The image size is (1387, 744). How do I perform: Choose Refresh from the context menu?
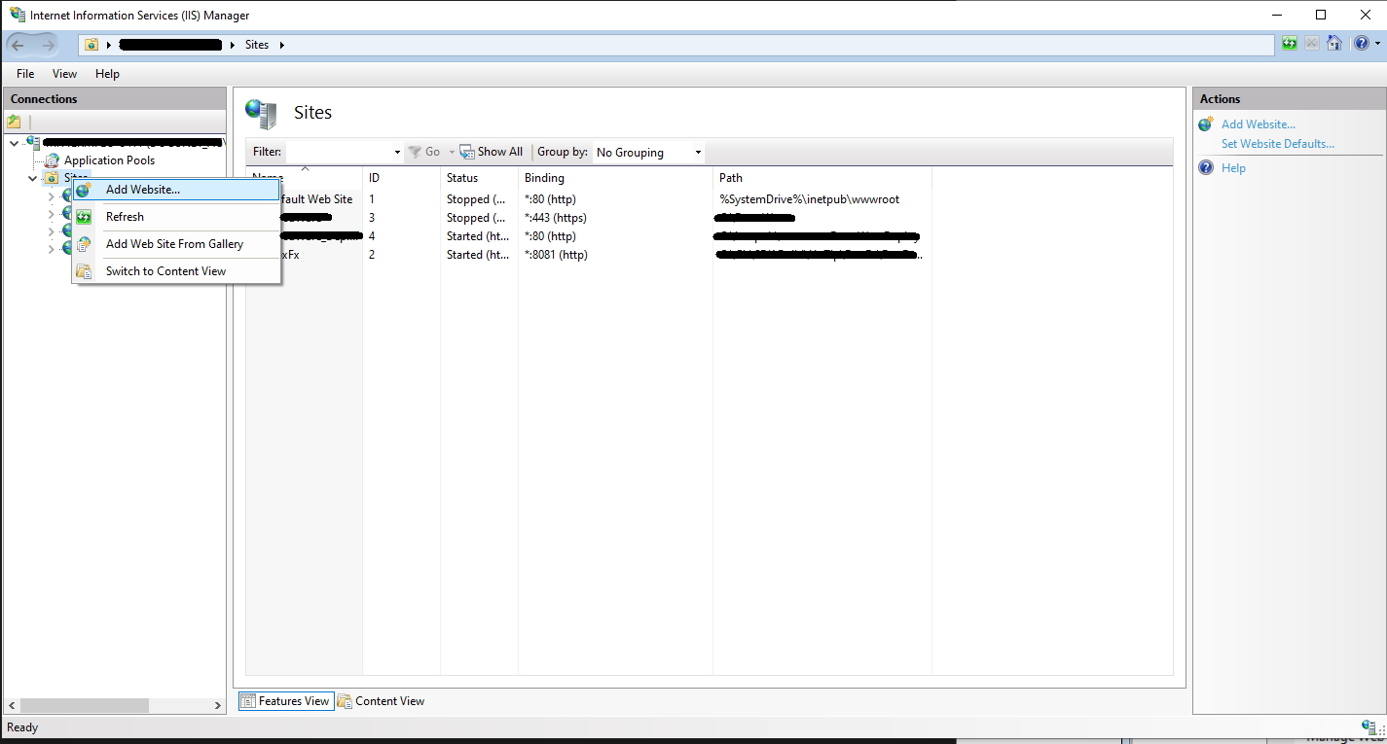click(177, 217)
